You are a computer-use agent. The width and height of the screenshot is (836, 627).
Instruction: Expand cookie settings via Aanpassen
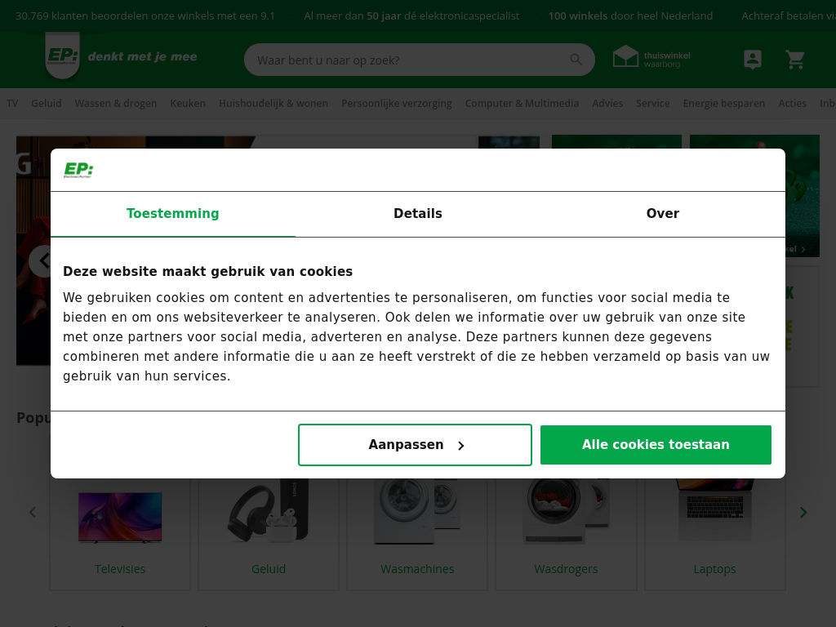click(415, 445)
